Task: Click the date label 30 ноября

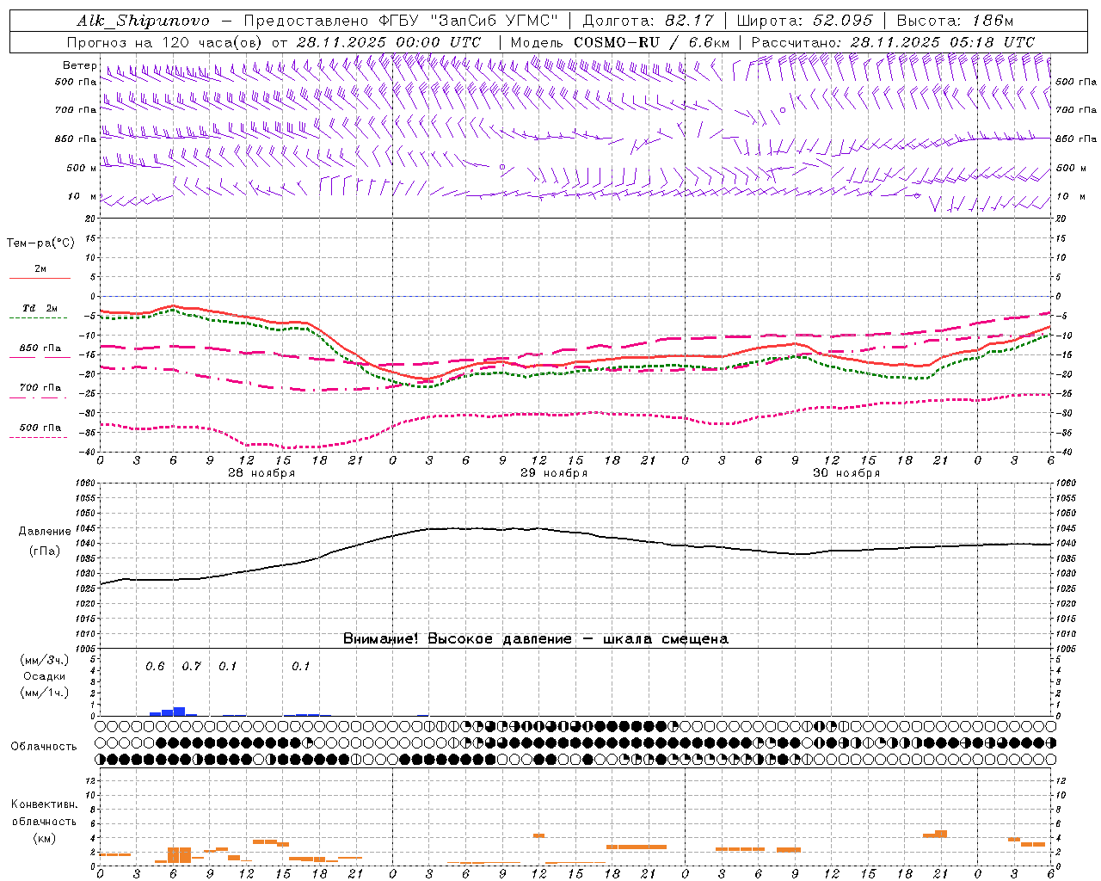Action: pyautogui.click(x=846, y=473)
